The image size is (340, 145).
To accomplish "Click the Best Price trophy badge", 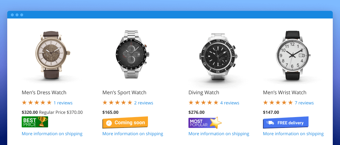I will point(35,122).
